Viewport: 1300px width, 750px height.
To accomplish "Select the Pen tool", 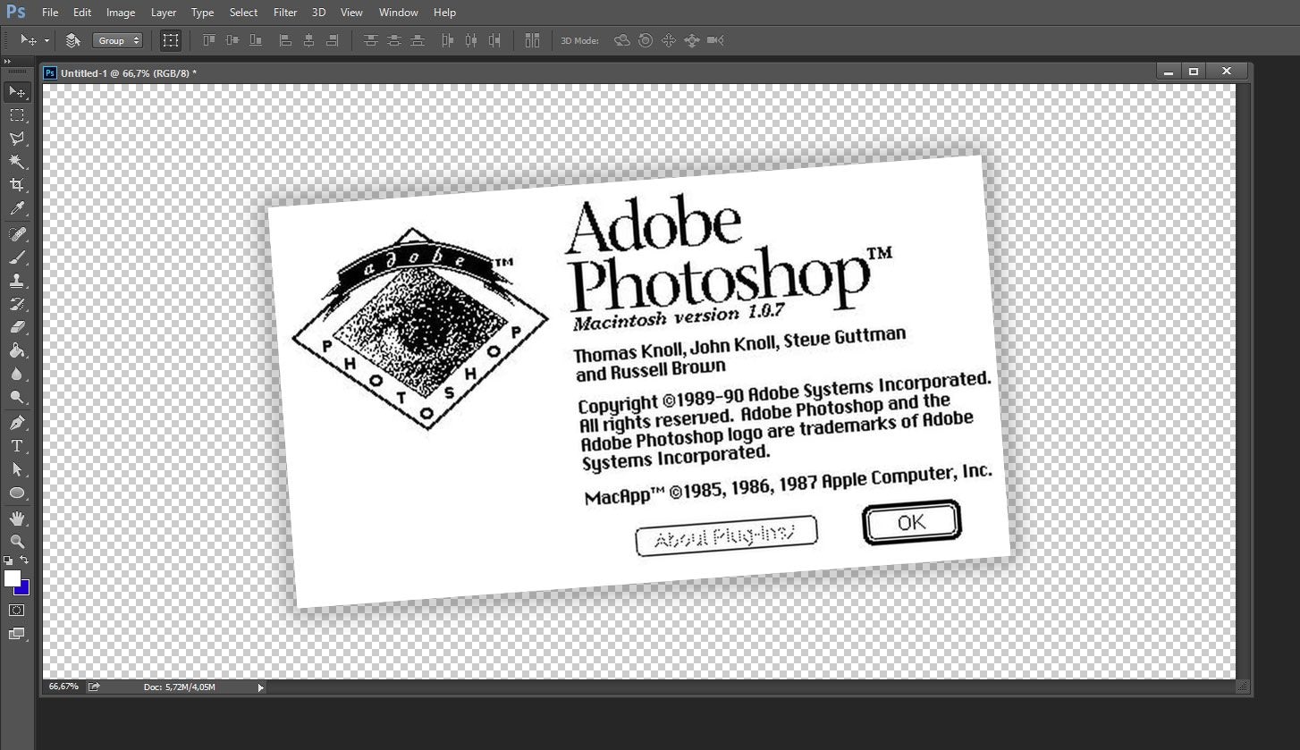I will [x=17, y=423].
